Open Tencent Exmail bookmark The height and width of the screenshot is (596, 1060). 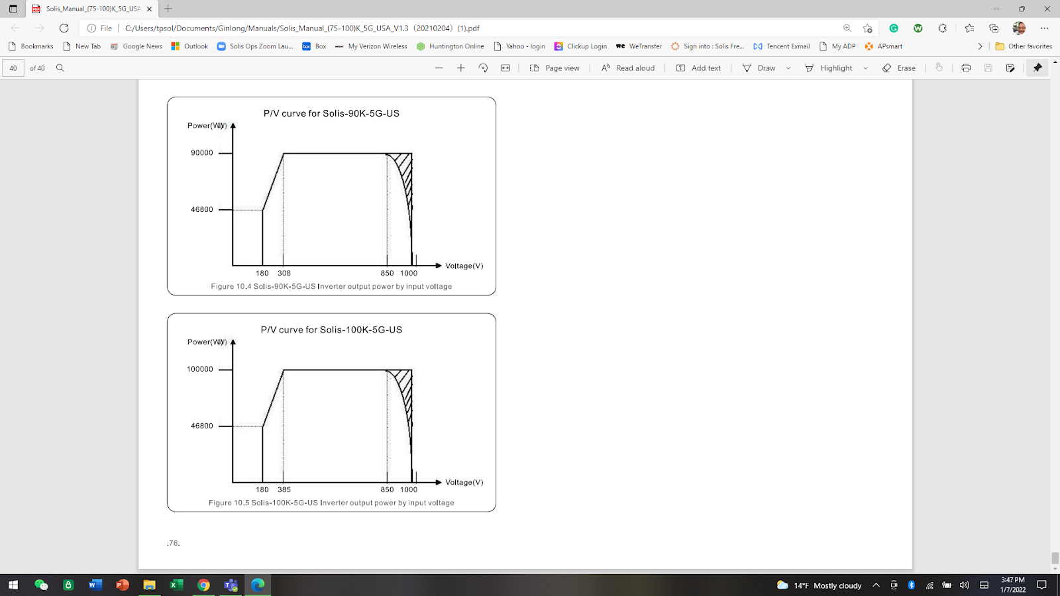pyautogui.click(x=782, y=46)
